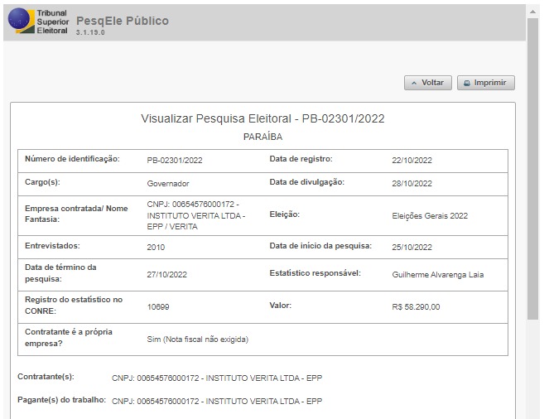This screenshot has width=549, height=419.
Task: Click the PARAÍBA state subtitle
Action: 262,137
